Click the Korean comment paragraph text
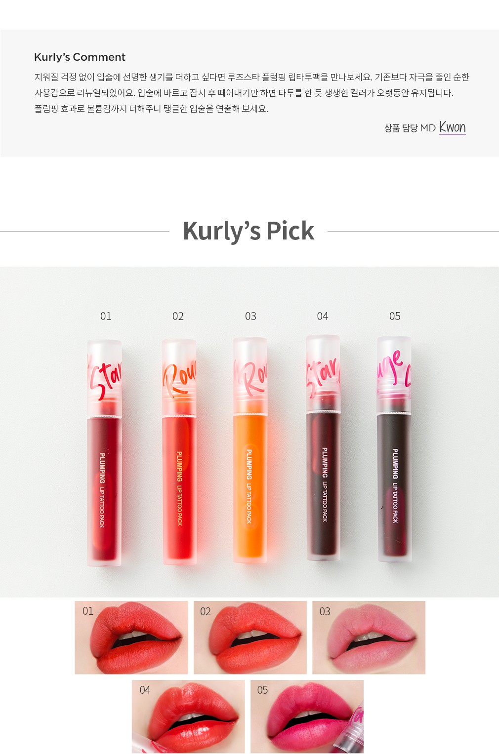The width and height of the screenshot is (499, 754). click(251, 93)
